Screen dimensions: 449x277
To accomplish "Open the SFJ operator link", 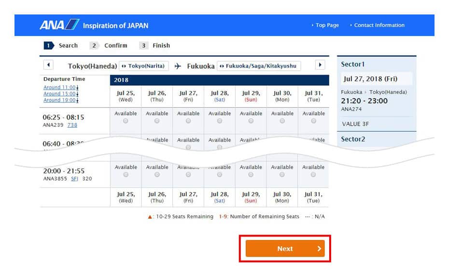I will point(74,179).
